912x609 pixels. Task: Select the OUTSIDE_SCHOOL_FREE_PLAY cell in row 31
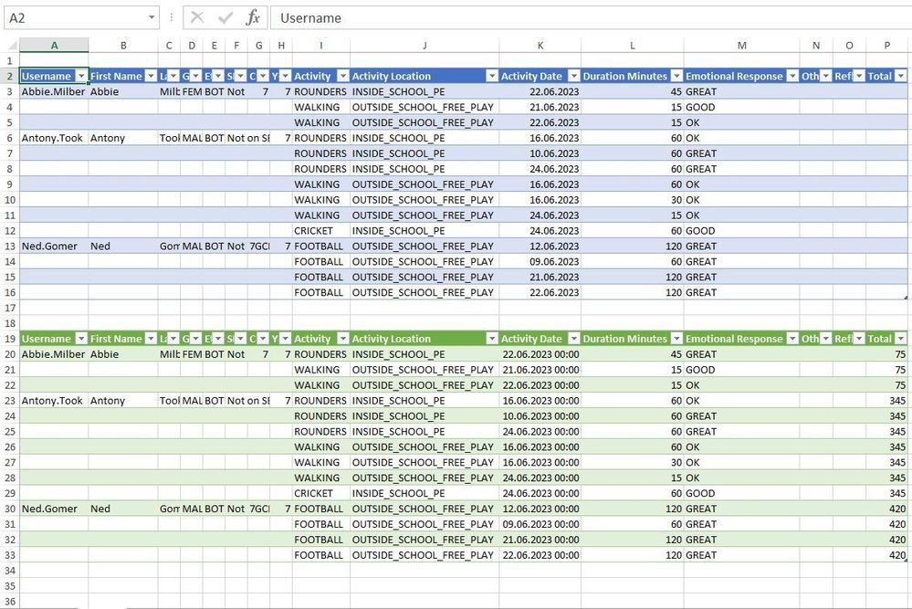pyautogui.click(x=425, y=524)
